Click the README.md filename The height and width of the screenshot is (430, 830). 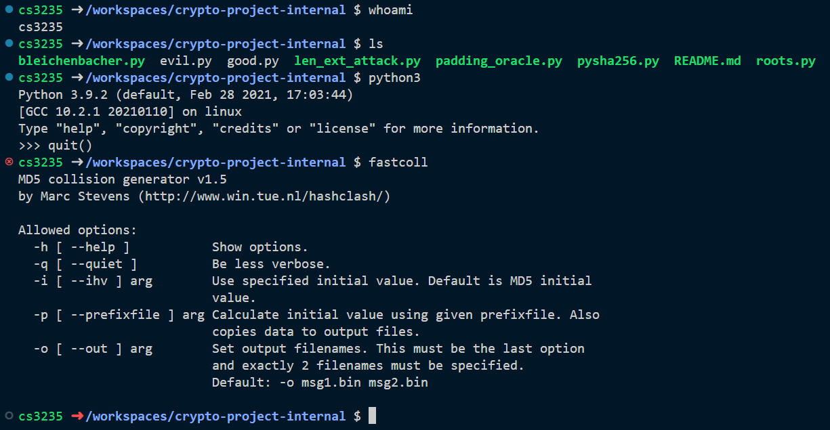pyautogui.click(x=707, y=61)
